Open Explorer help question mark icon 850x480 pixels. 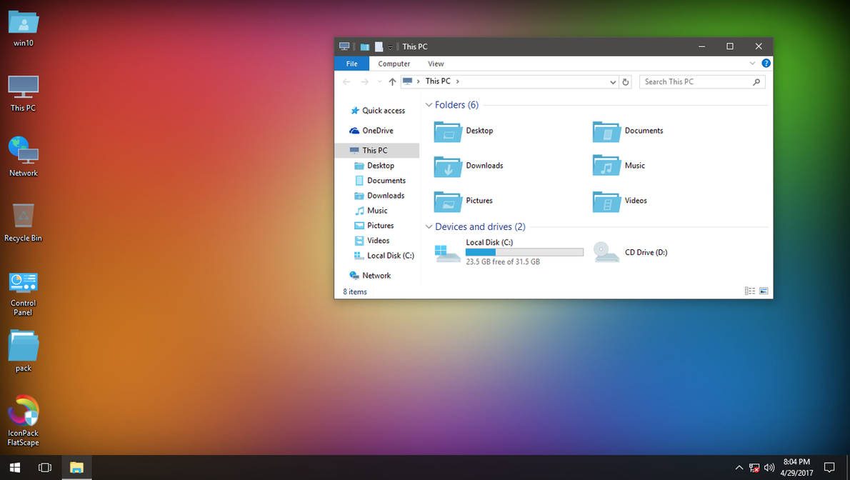[x=766, y=64]
